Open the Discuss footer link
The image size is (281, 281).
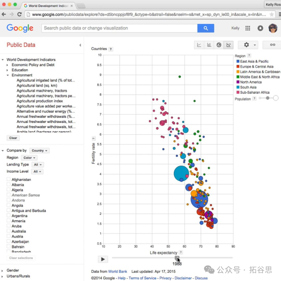tap(201, 278)
